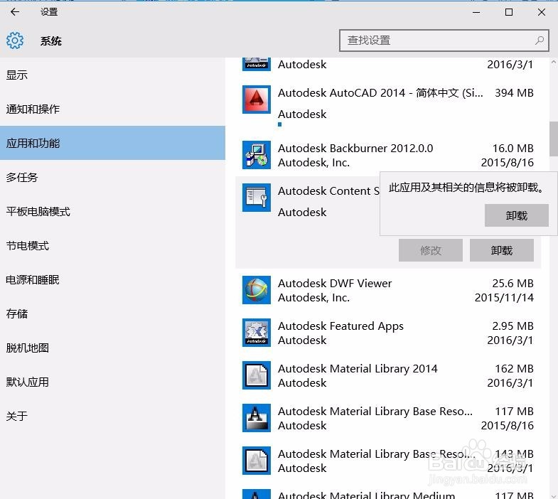The image size is (558, 499).
Task: Click the Material Library 2014 icon
Action: click(x=256, y=375)
